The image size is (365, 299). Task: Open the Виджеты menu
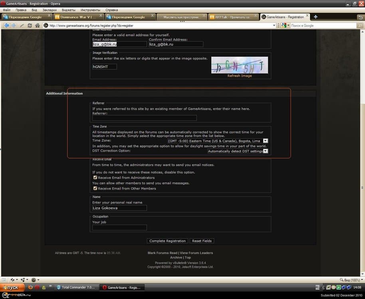coord(68,10)
